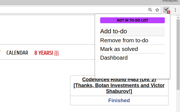Screen dimensions: 180x112
Task: Select Add to-do in the popup
Action: [132, 31]
